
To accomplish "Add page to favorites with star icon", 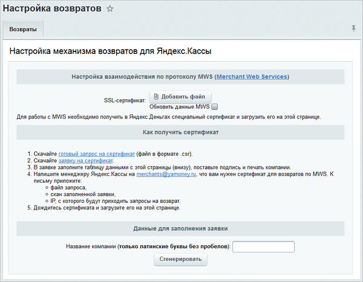I will 110,9.
